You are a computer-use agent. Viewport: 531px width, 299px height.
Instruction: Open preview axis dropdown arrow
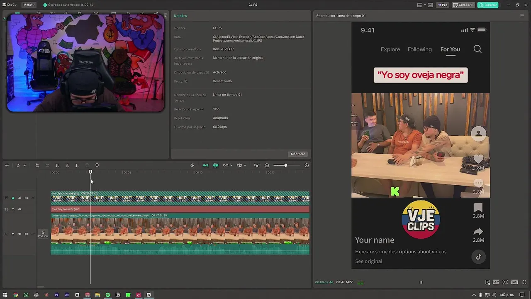(245, 165)
